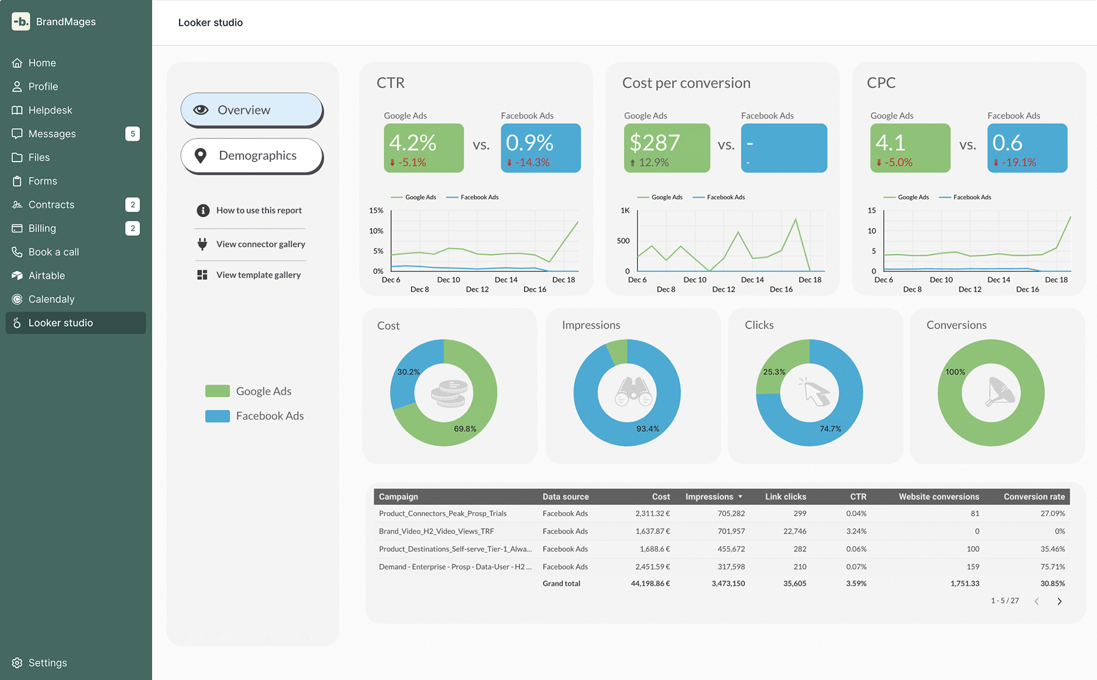Sort table by Campaign column header
Viewport: 1097px width, 680px height.
398,497
